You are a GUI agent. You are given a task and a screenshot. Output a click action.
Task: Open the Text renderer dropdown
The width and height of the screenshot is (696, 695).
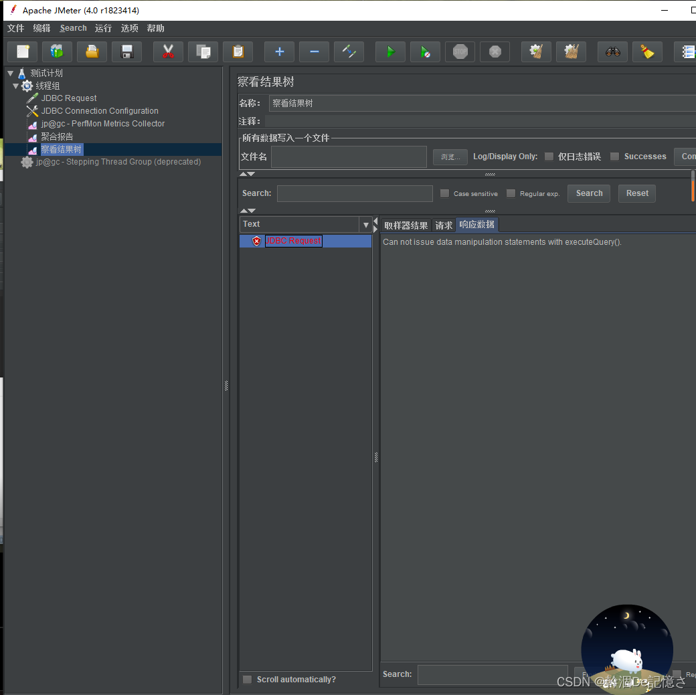[x=366, y=225]
